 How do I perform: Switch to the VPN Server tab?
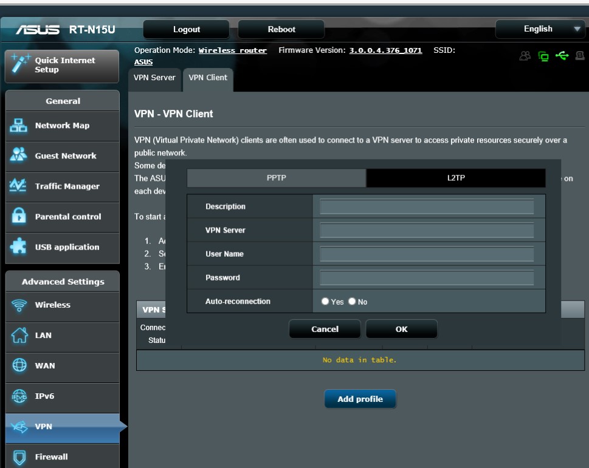(154, 78)
